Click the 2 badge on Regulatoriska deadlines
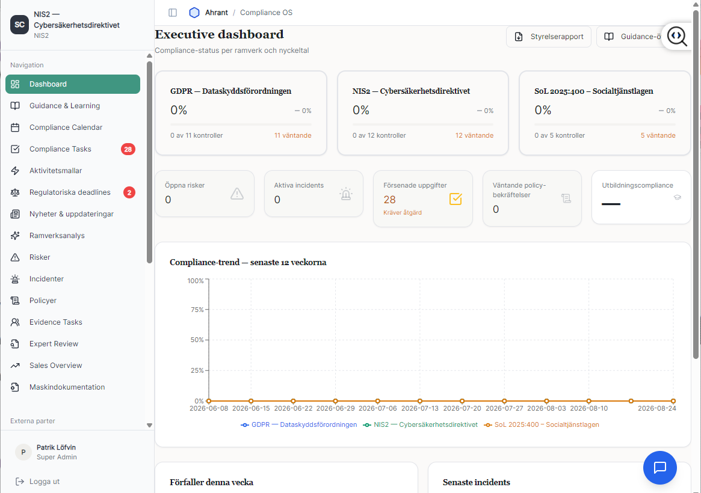Image resolution: width=701 pixels, height=493 pixels. (129, 192)
